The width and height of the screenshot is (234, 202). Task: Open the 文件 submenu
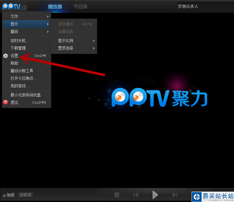click(x=26, y=16)
